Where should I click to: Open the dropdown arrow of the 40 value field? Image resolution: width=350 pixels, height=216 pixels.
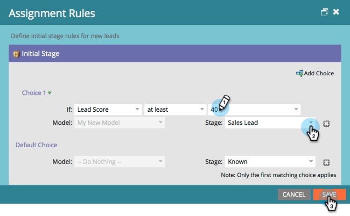coord(296,109)
